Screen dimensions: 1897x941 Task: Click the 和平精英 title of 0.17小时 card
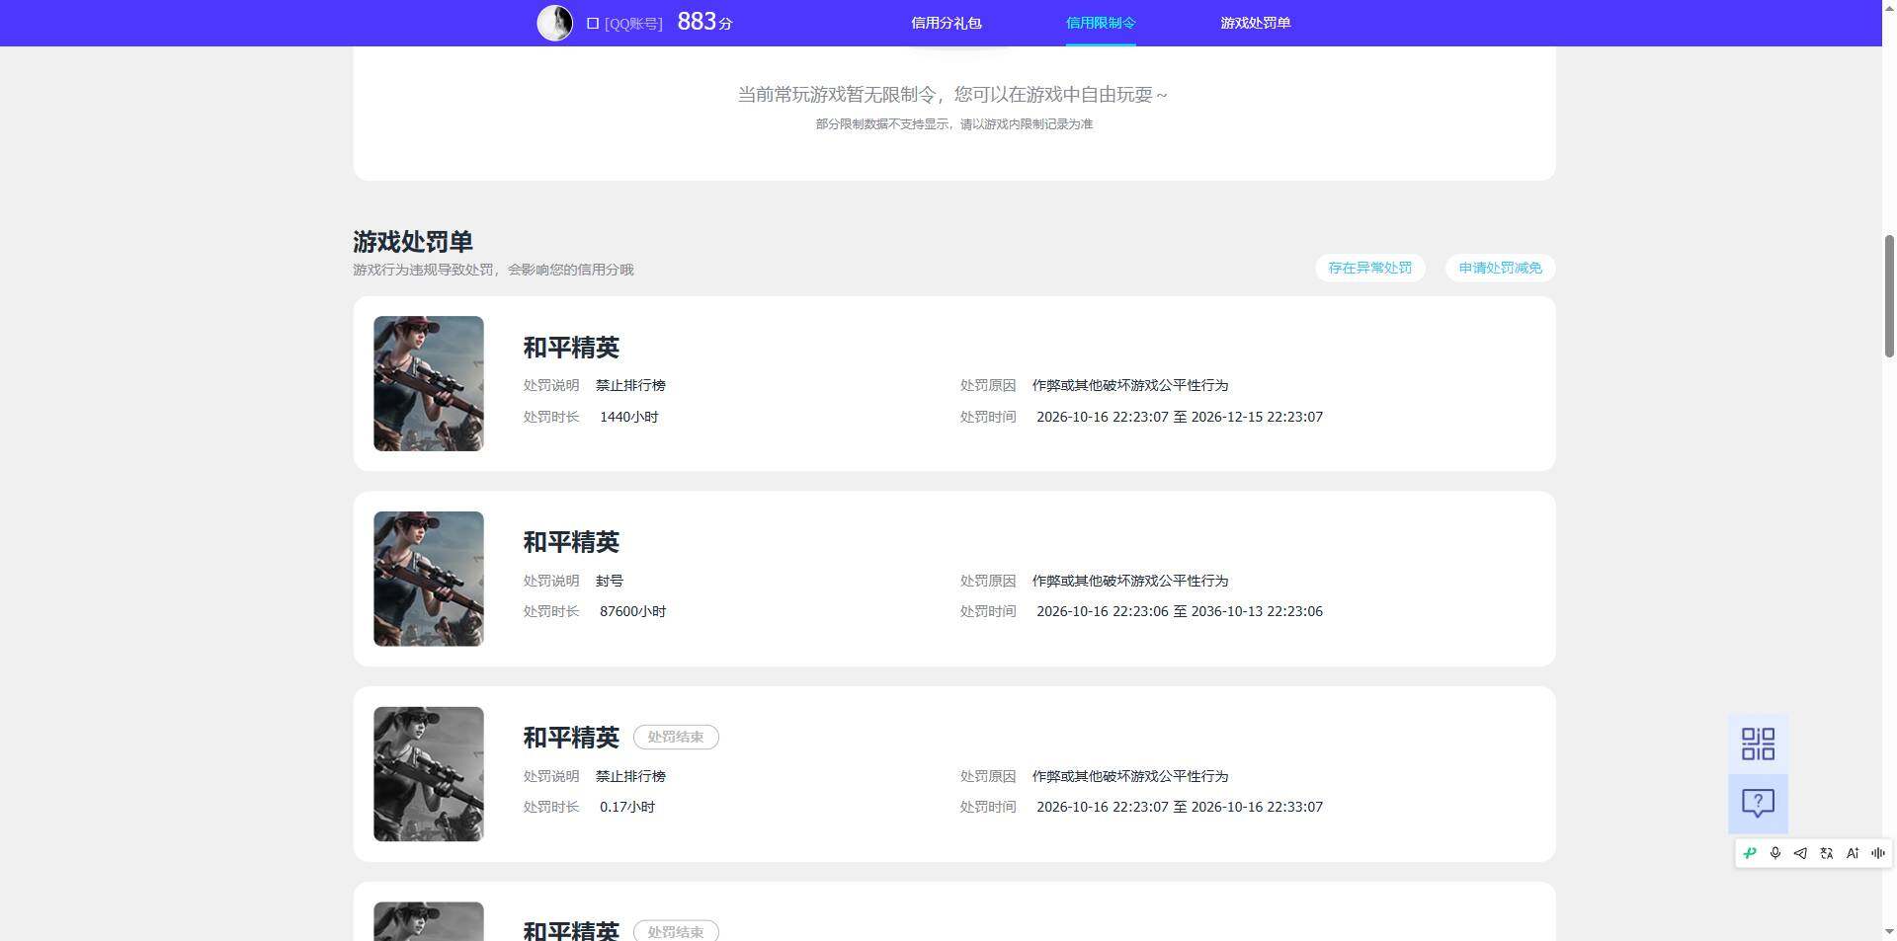(x=571, y=738)
